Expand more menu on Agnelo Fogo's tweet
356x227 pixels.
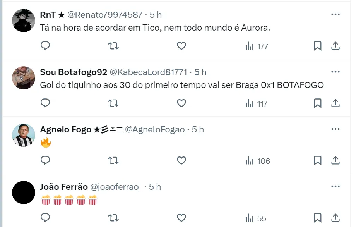point(335,129)
